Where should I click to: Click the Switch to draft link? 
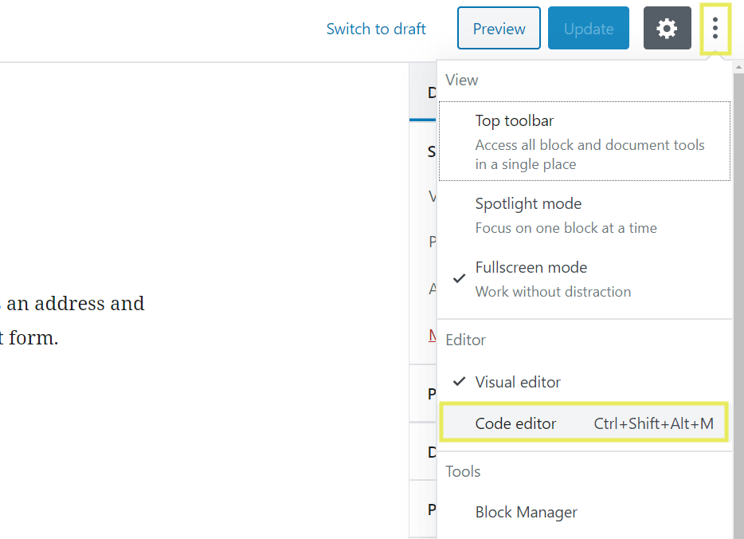(x=376, y=29)
